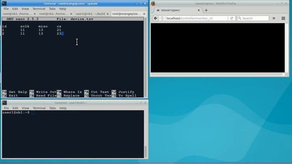
Task: Reload page with Firefox refresh icon
Action: pos(231,18)
